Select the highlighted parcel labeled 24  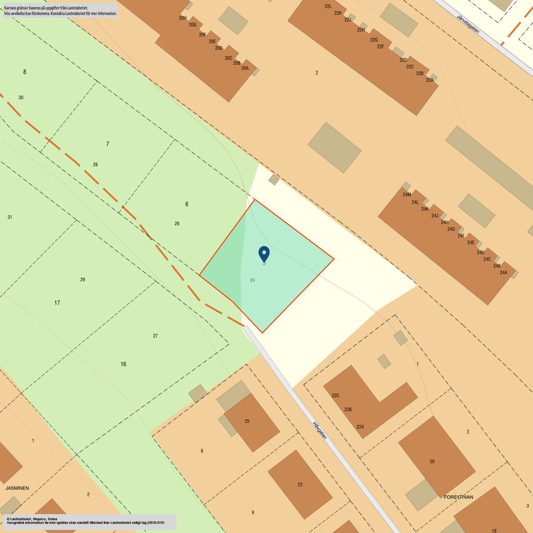(x=252, y=281)
